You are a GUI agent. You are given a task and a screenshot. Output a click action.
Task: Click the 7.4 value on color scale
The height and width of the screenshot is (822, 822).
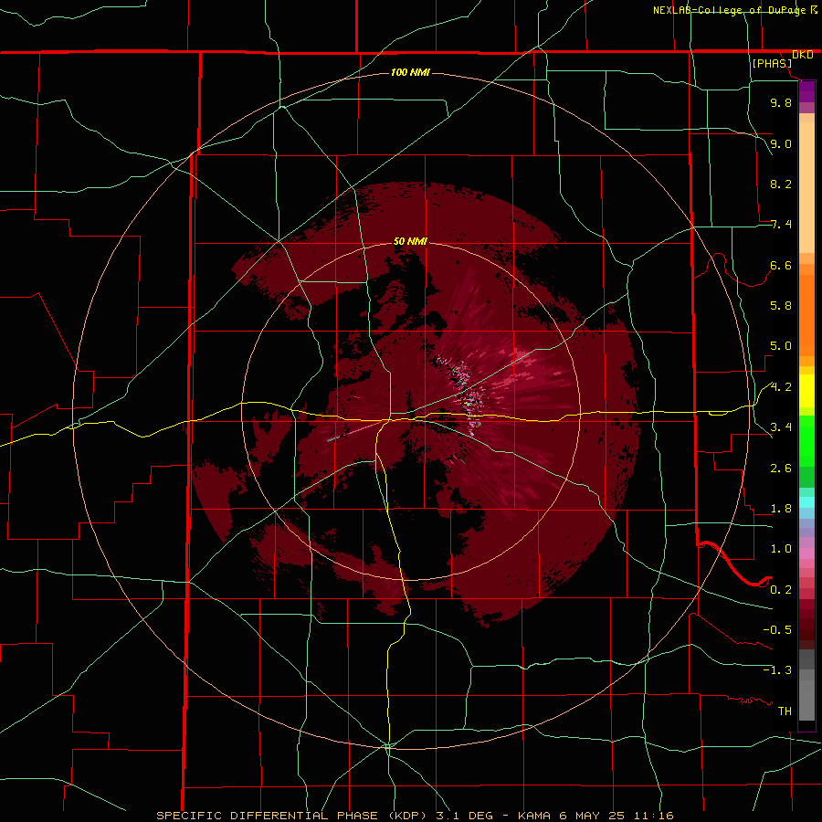[x=781, y=225]
